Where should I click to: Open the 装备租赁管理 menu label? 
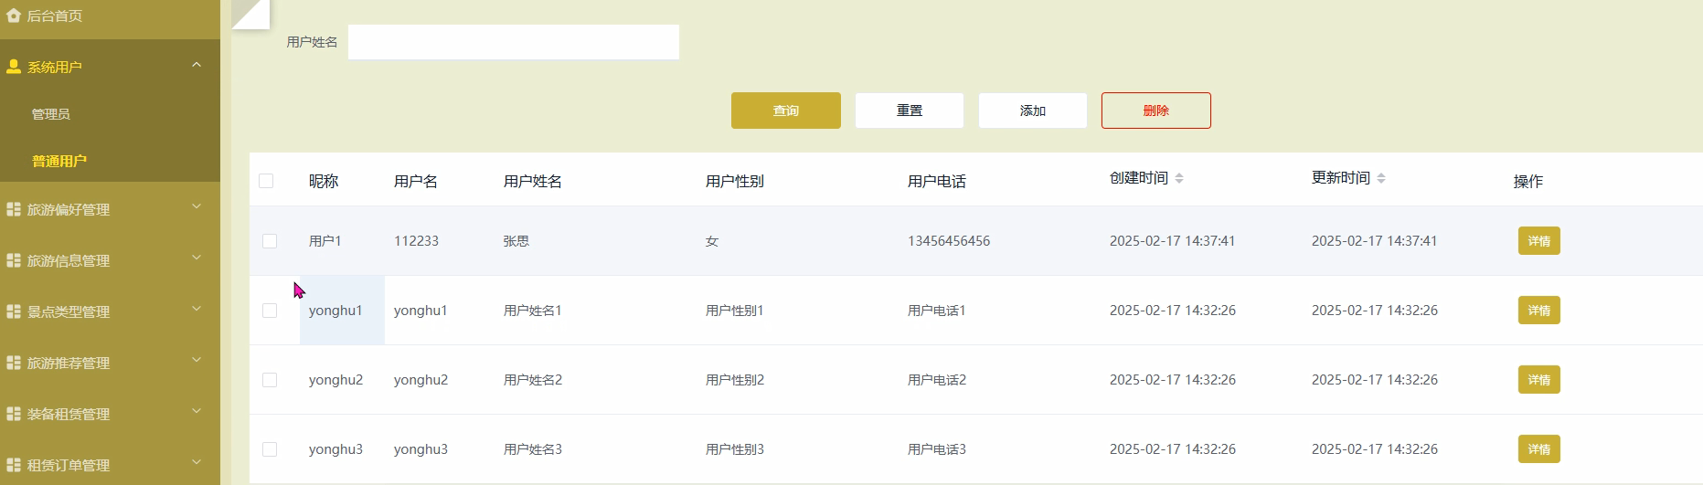[x=69, y=415]
